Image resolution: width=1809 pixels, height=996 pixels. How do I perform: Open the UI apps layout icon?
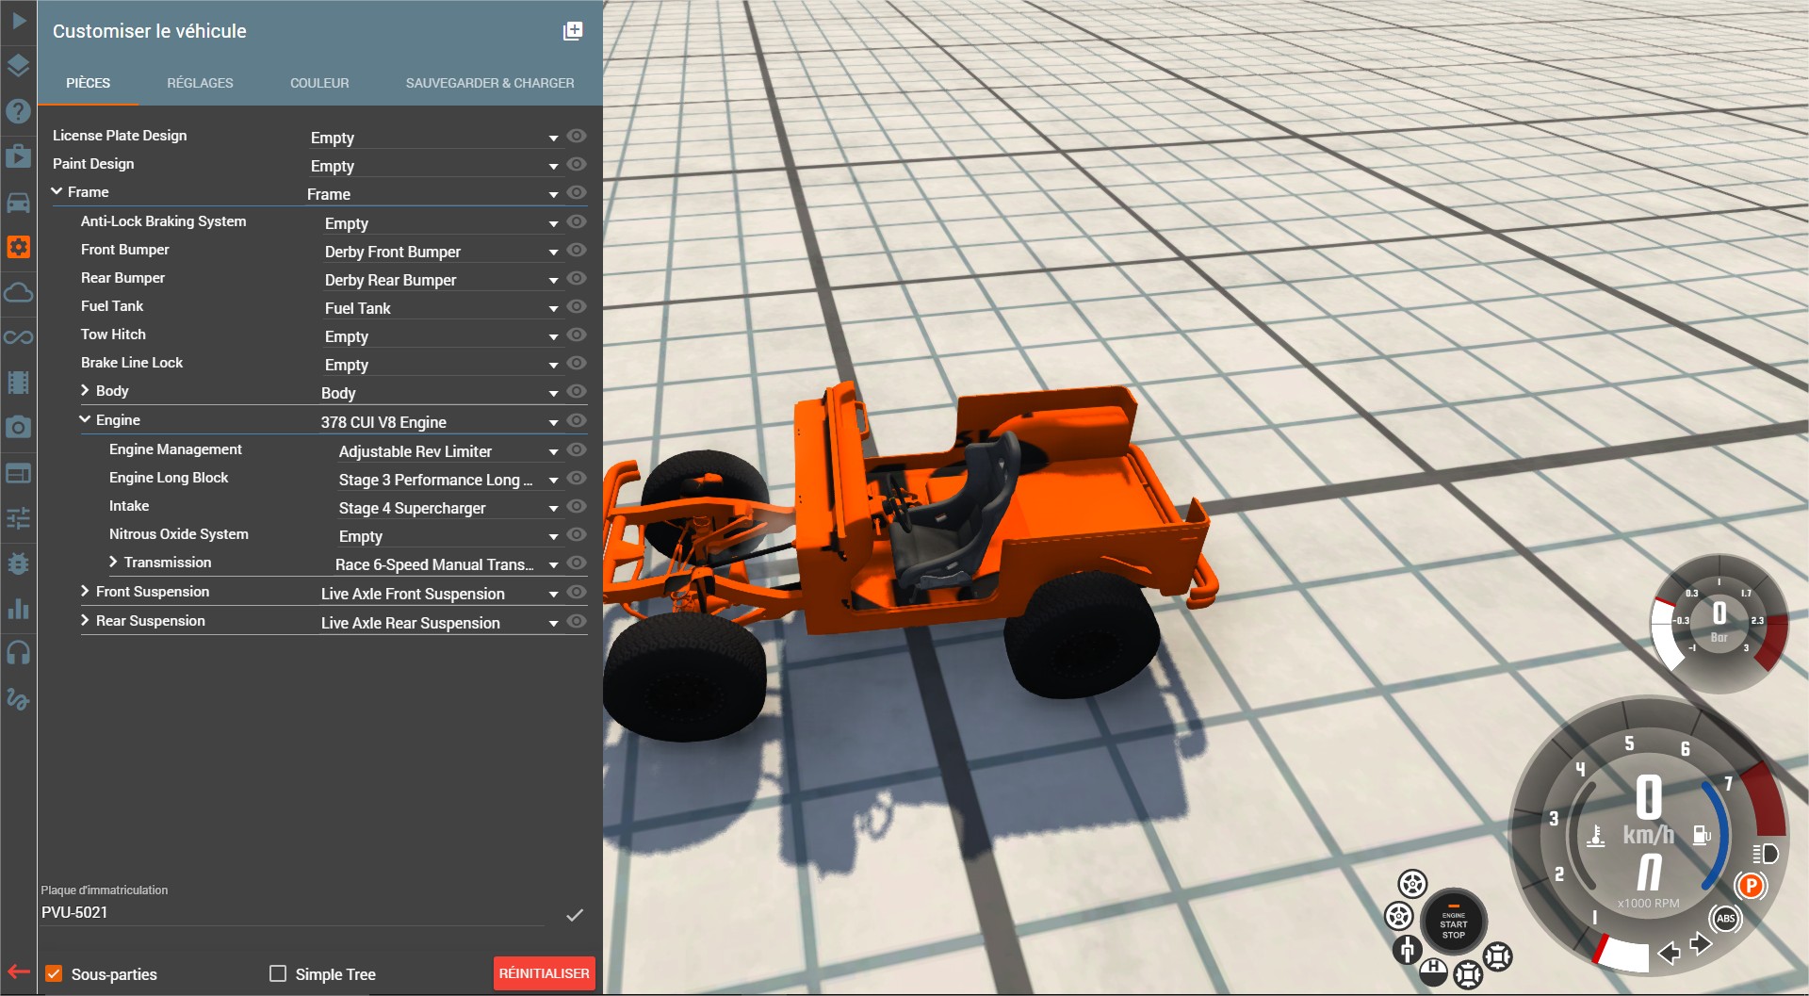[x=19, y=473]
